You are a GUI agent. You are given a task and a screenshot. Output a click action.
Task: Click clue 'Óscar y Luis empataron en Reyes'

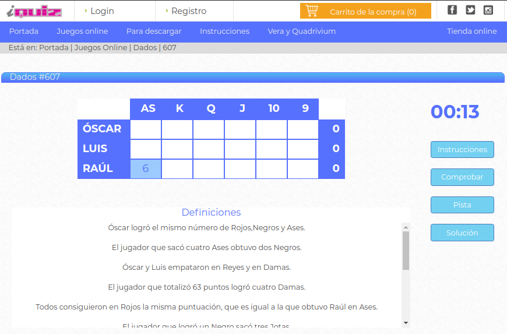pos(207,268)
